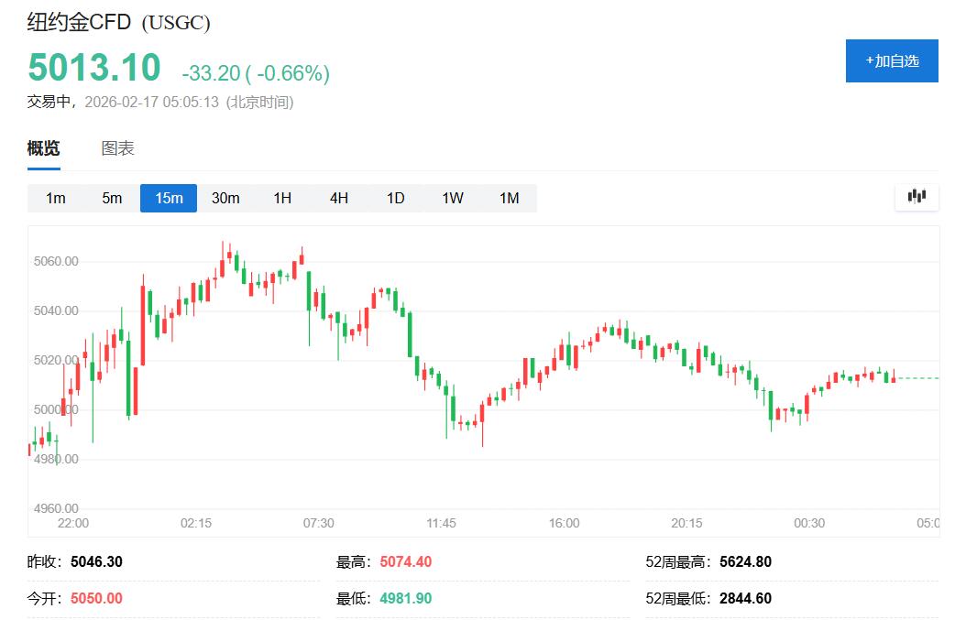Click the 52周最高 value 5624.80
This screenshot has width=966, height=620.
coord(745,561)
